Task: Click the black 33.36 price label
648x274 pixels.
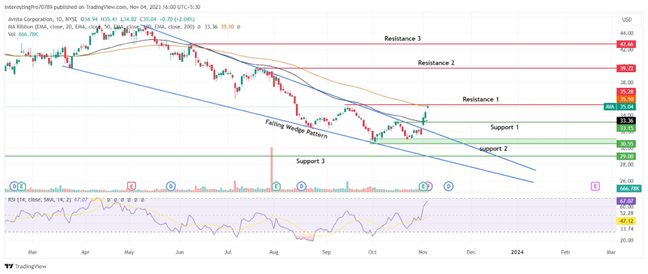Action: 625,121
